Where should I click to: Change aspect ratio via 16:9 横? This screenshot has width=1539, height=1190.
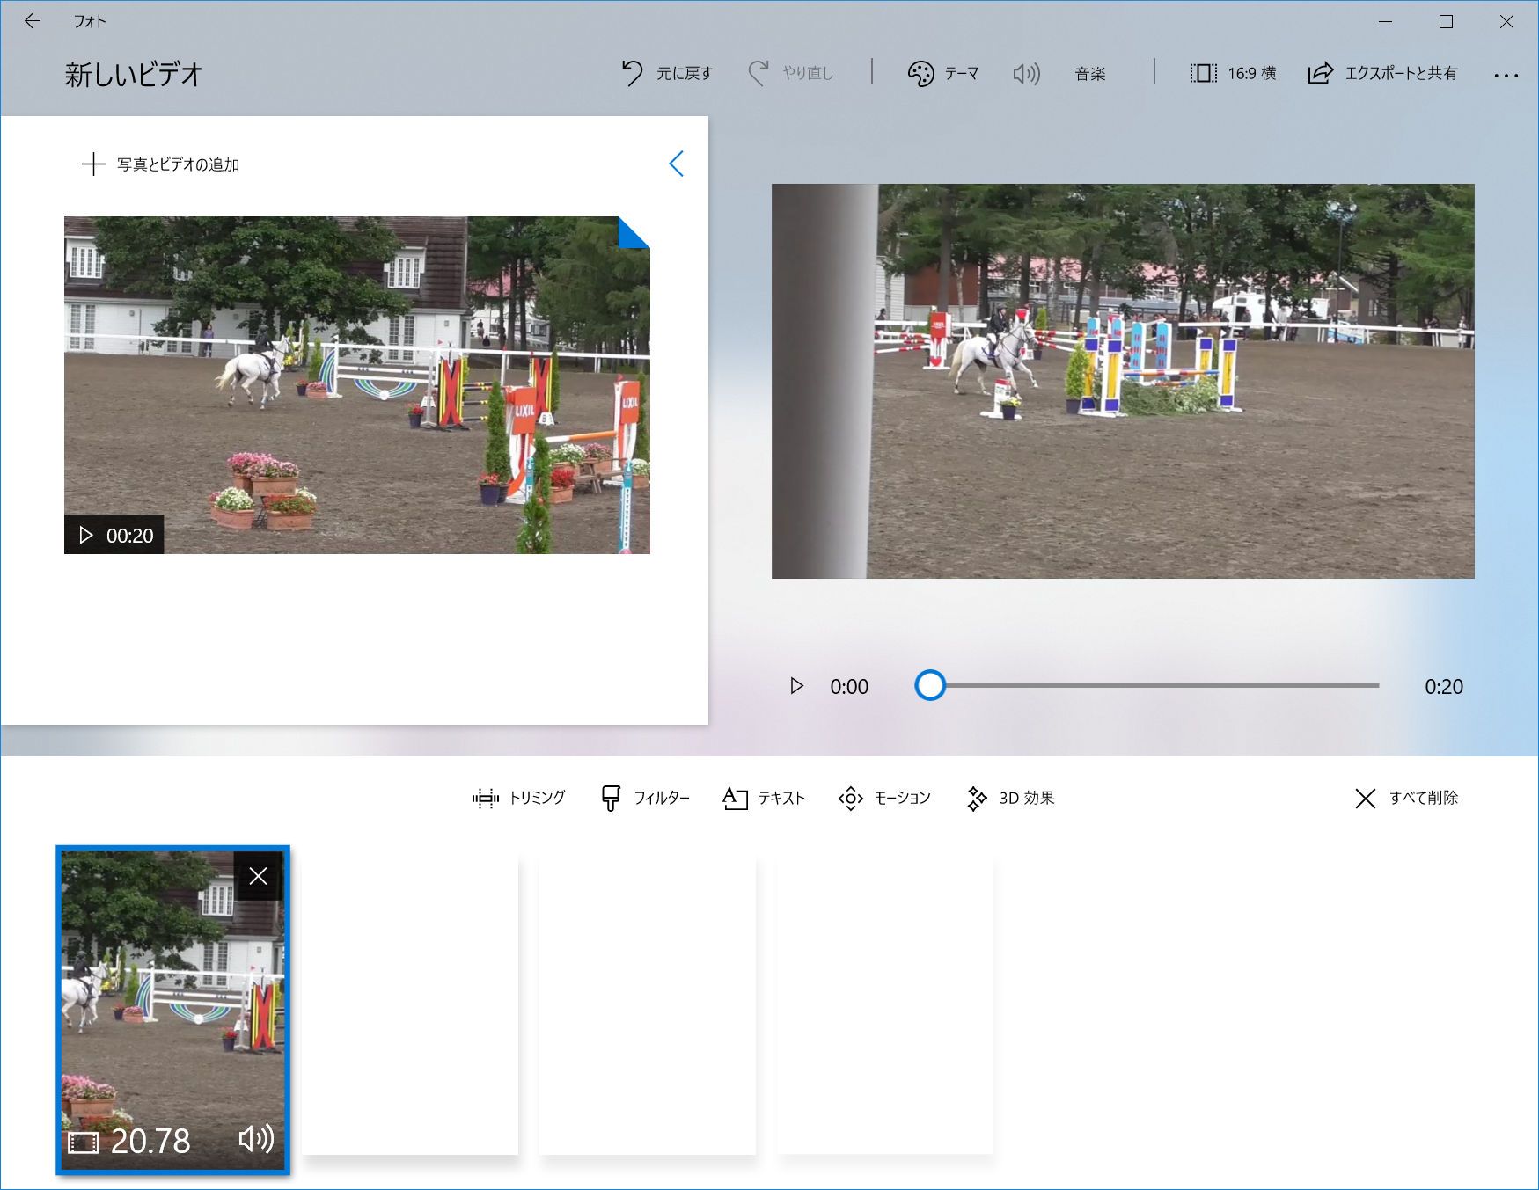point(1232,73)
